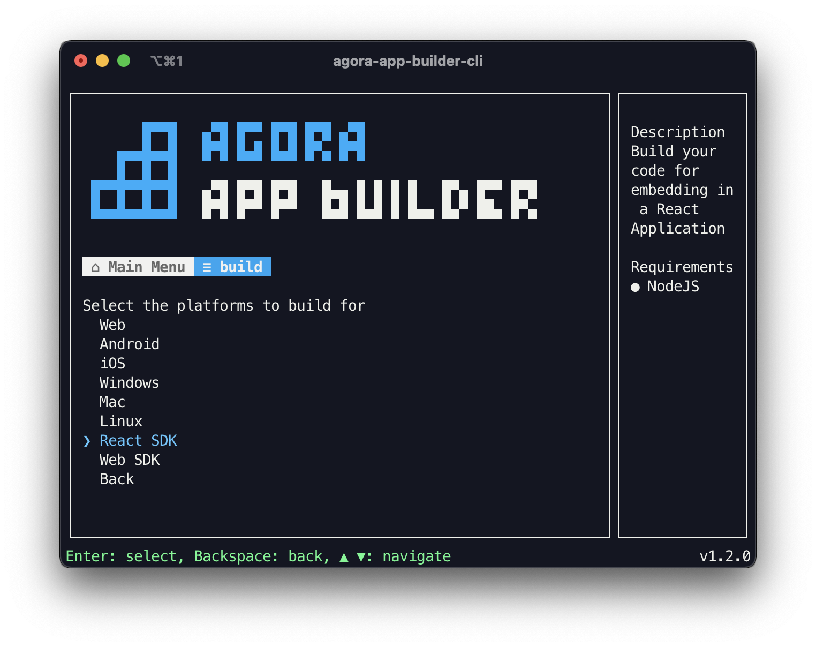Pick the iOS platform entry

point(112,364)
